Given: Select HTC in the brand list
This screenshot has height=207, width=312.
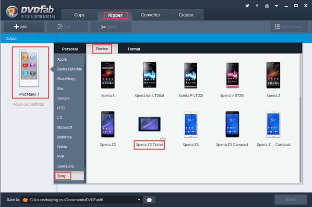Looking at the screenshot, I should point(61,108).
